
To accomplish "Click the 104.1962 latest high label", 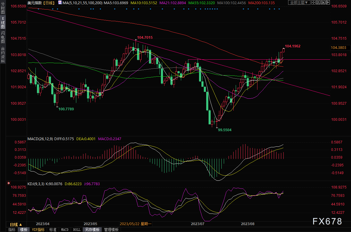I will coord(293,46).
